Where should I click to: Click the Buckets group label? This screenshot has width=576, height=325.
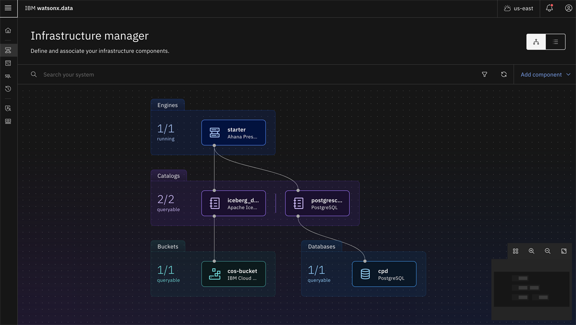click(168, 246)
